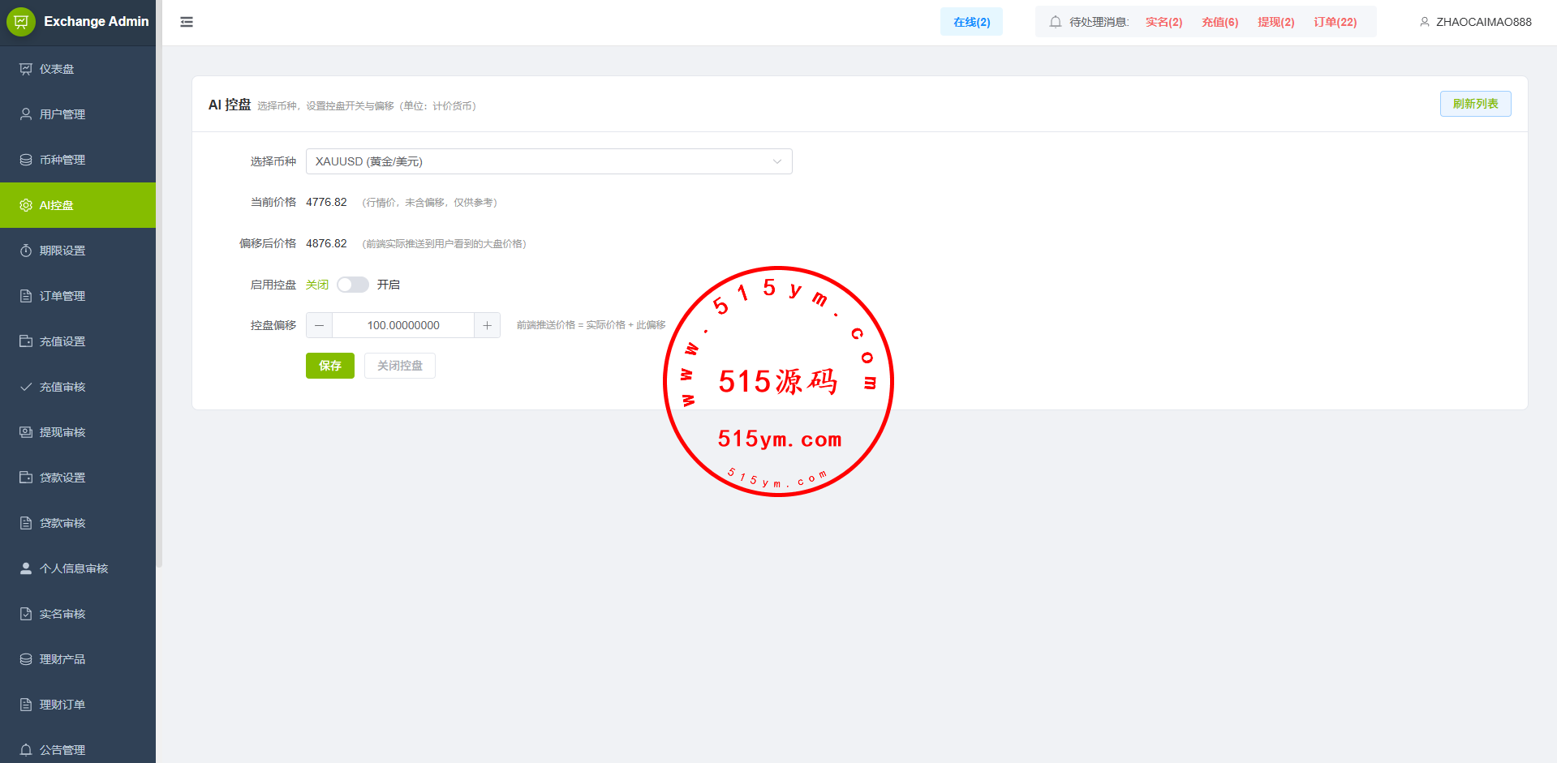Expand the 选择币种 XAUUSD dropdown
Screen dimensions: 1557x763
click(x=548, y=161)
